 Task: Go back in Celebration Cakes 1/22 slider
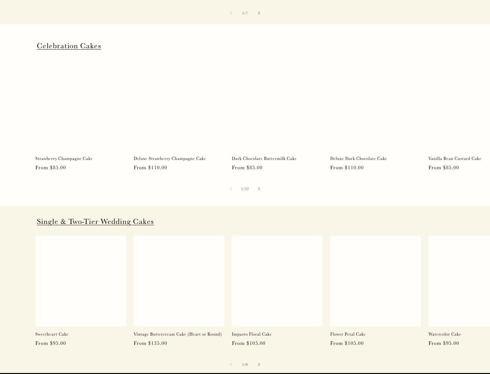click(x=231, y=189)
